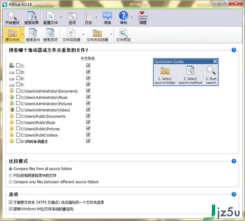Expand the 源文件夹 dropdown arrow
Image resolution: width=245 pixels, height=221 pixels.
click(22, 34)
